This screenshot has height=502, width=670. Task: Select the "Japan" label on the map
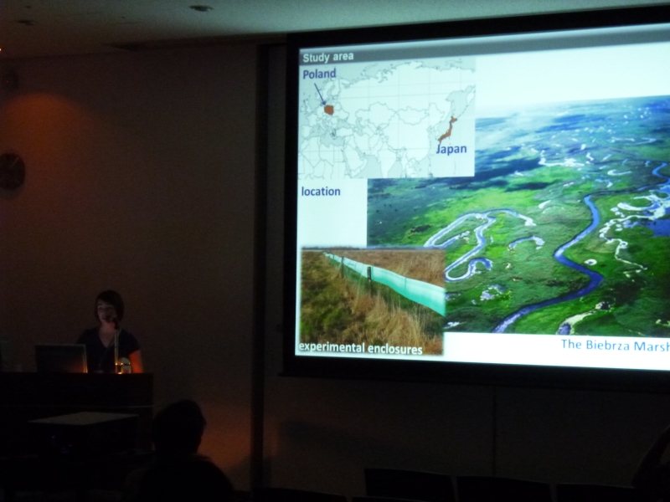coord(451,150)
